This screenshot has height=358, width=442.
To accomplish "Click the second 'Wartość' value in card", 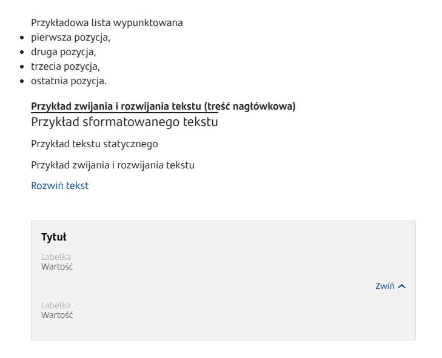I will click(x=57, y=315).
